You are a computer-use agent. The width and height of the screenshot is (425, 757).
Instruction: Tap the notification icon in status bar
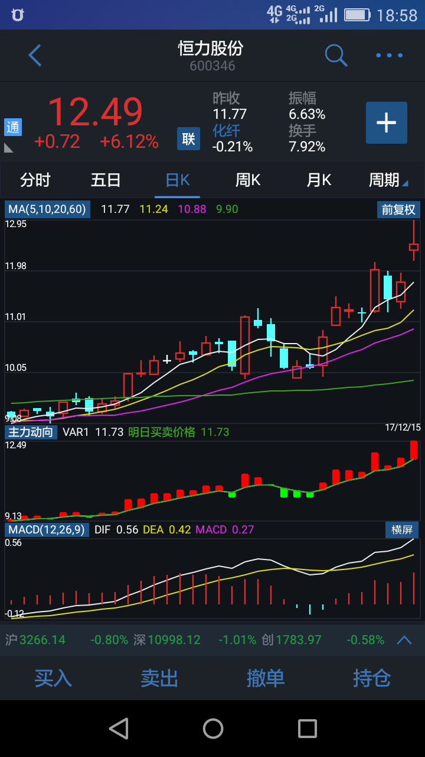coord(18,15)
